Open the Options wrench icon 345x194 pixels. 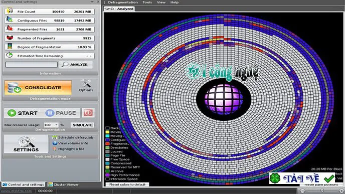click(86, 84)
